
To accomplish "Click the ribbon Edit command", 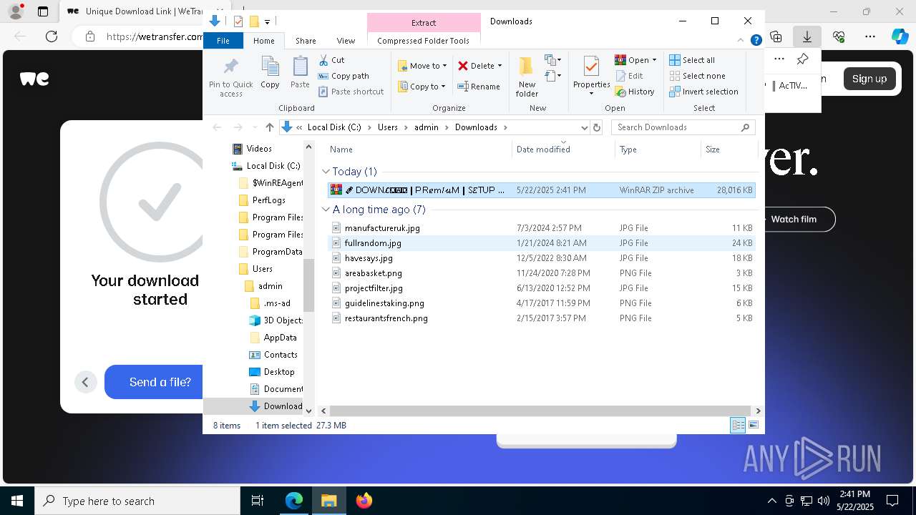I will (629, 76).
